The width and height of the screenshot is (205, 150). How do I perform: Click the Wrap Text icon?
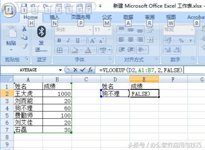[x=150, y=30]
